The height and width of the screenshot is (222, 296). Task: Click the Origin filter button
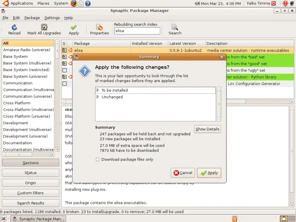30,183
